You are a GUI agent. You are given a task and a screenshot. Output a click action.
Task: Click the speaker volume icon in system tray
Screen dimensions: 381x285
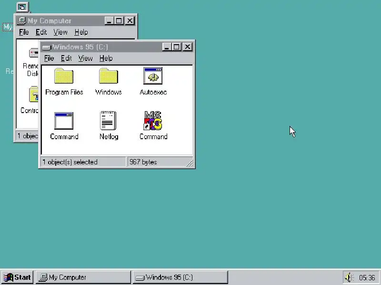pos(349,277)
